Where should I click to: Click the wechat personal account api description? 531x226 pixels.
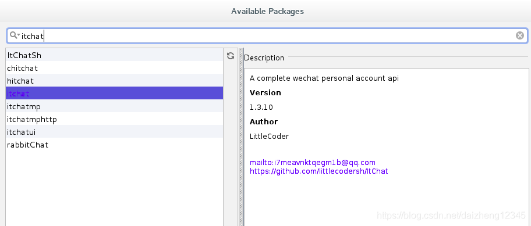click(324, 78)
